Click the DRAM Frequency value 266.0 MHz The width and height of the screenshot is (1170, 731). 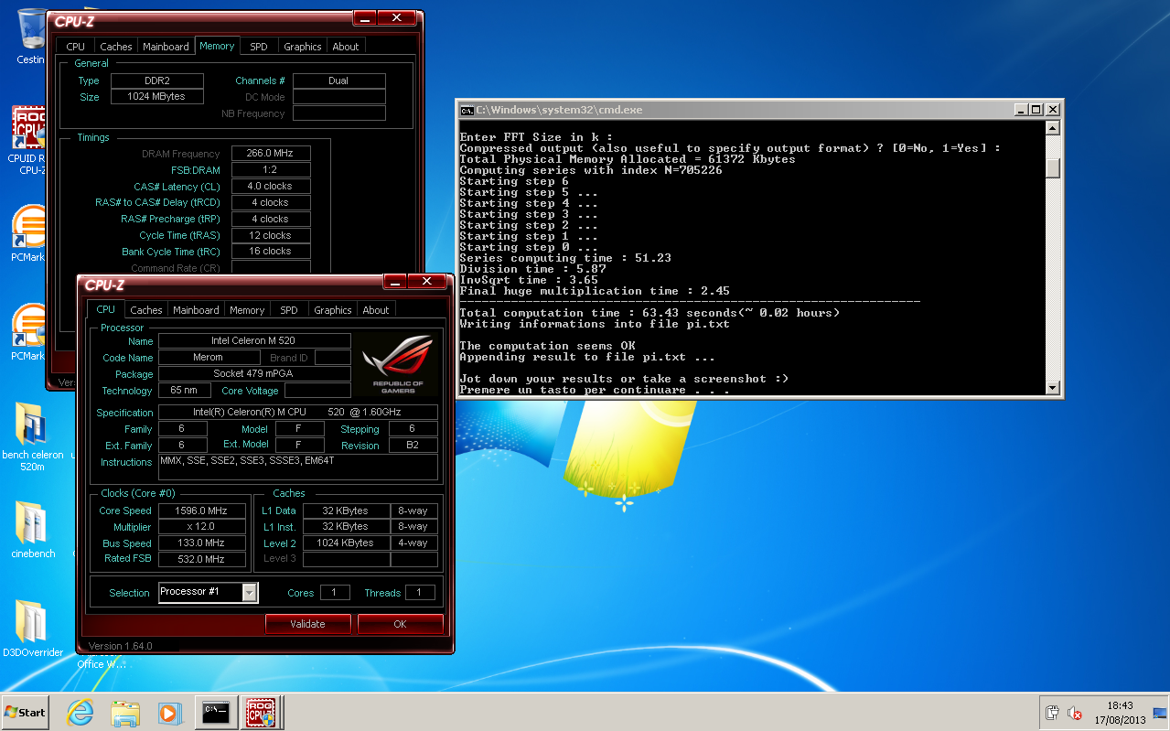tap(271, 154)
